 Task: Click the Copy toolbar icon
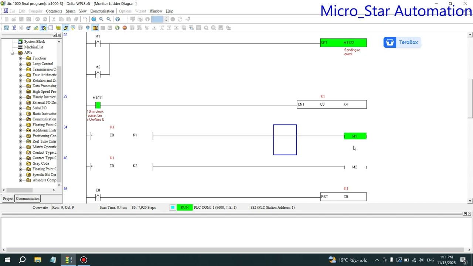(x=61, y=19)
